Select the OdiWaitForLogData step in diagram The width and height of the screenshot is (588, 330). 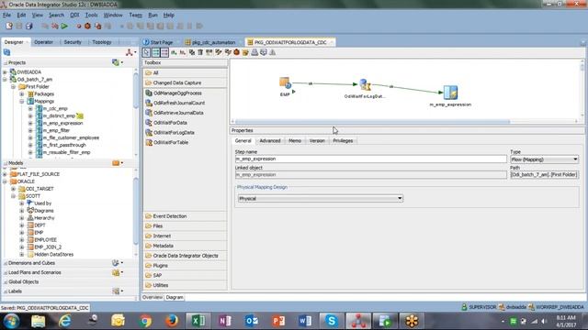coord(365,84)
